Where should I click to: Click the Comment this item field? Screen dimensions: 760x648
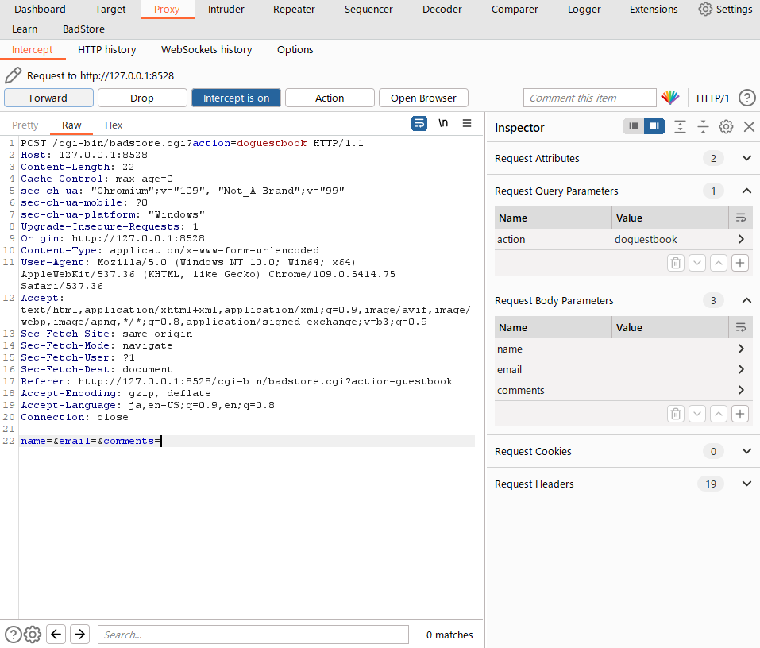pyautogui.click(x=589, y=98)
